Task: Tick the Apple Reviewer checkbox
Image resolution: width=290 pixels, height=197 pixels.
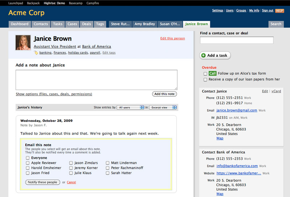Action: [28, 163]
